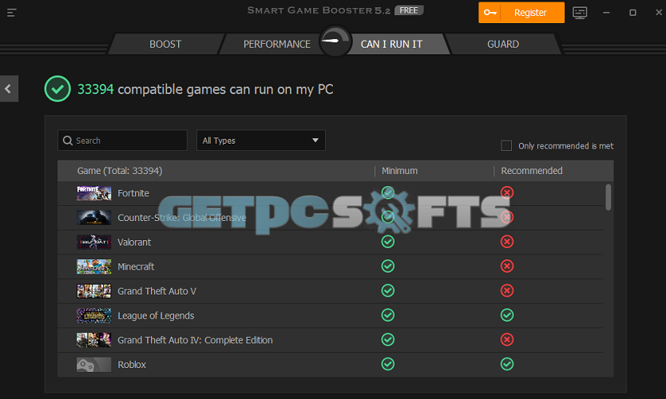Click Grand Theft Auto V recommended X
666x399 pixels.
(x=507, y=290)
